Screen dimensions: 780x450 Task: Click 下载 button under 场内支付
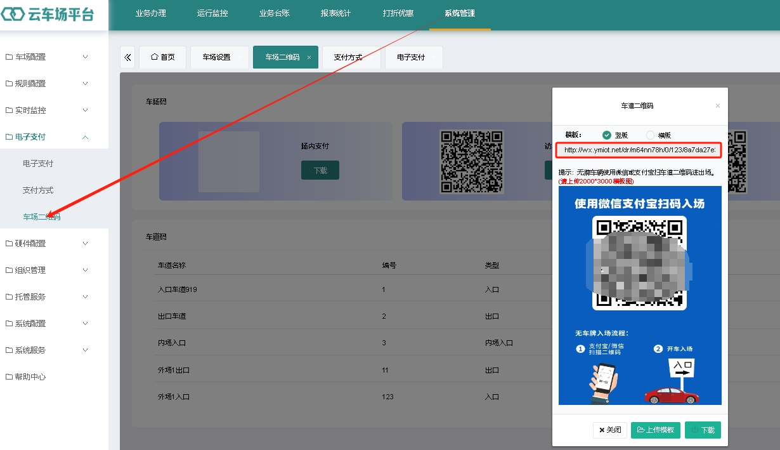[320, 170]
